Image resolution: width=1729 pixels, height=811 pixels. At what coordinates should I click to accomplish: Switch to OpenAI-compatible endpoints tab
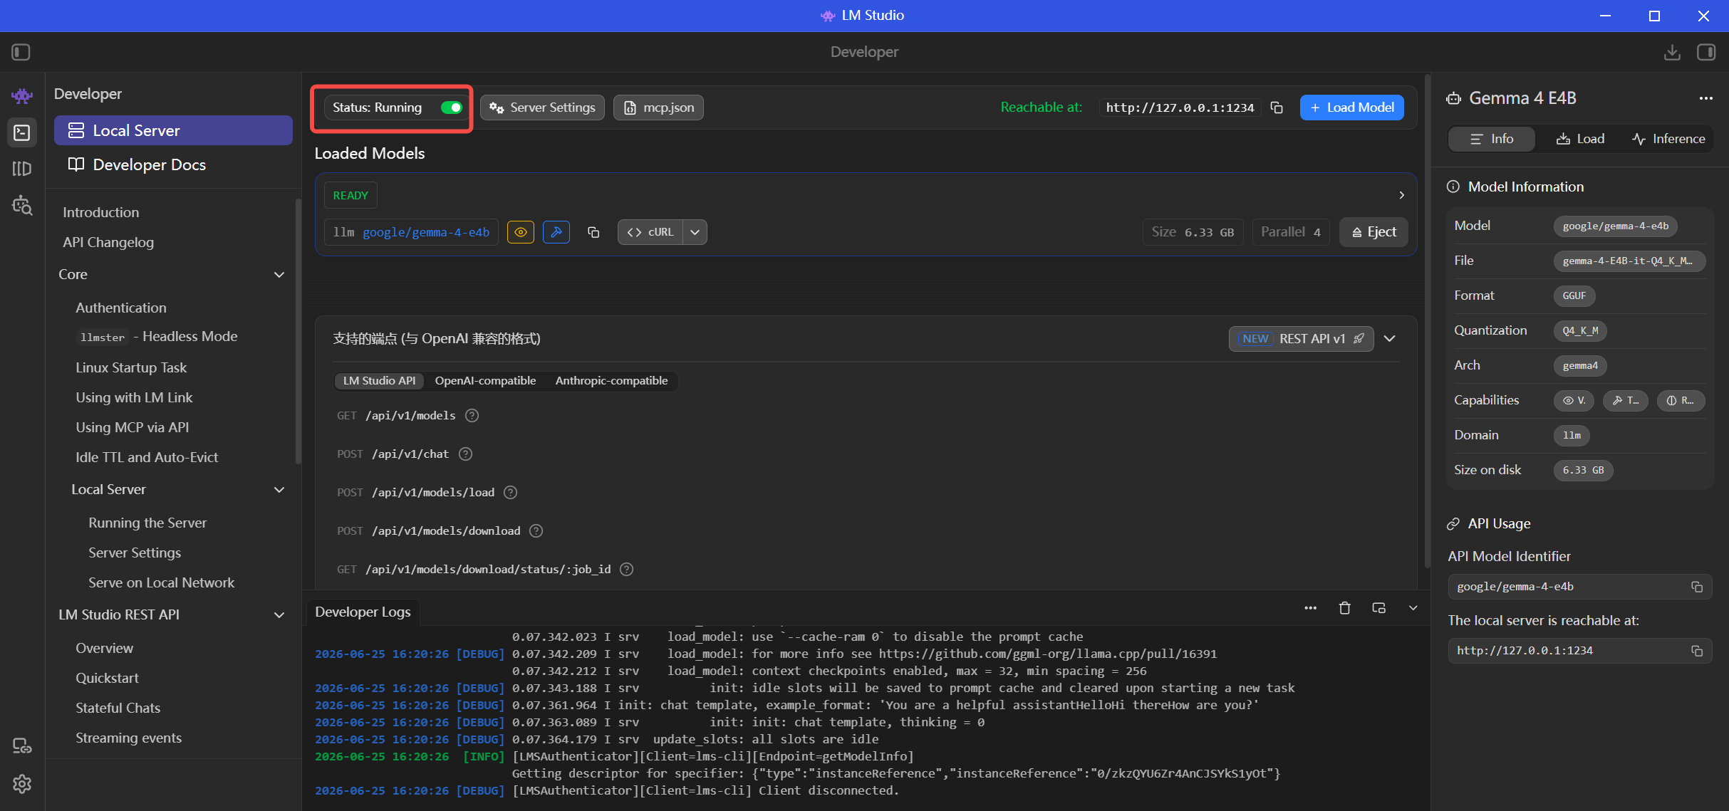[x=485, y=381]
